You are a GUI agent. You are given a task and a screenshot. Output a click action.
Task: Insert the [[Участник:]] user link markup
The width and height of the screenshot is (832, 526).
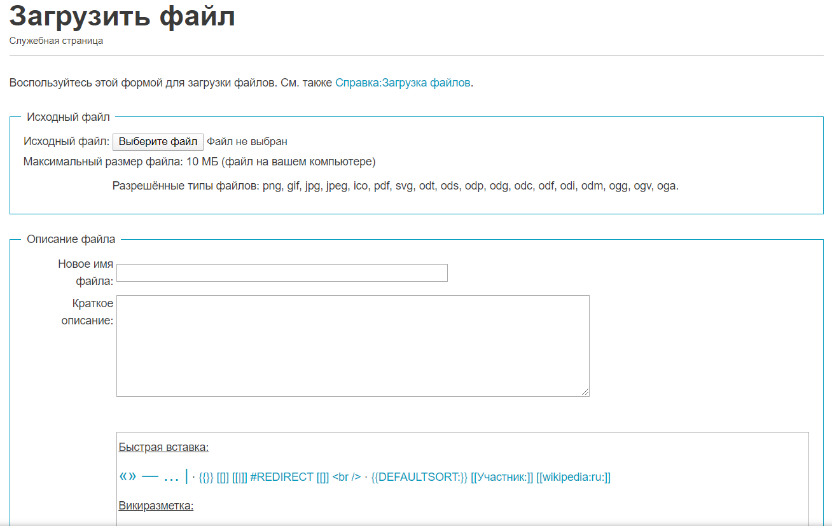(503, 477)
